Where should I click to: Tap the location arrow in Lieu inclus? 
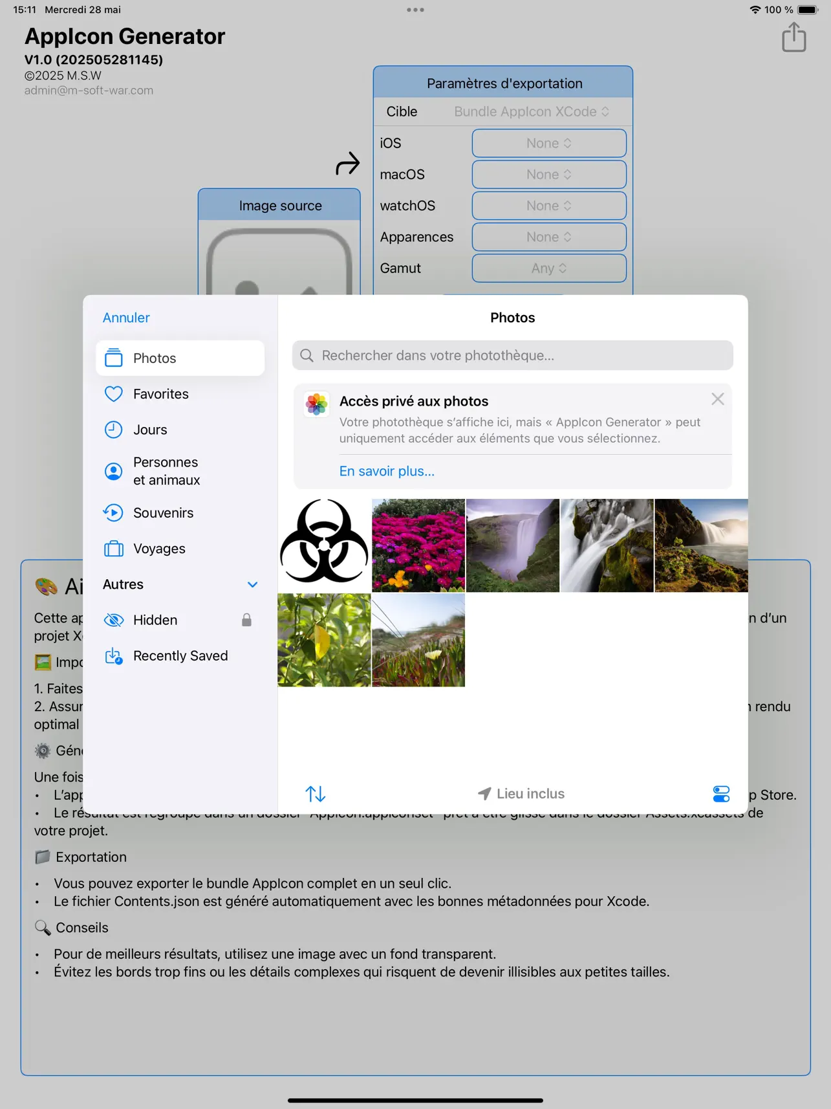[x=484, y=794]
